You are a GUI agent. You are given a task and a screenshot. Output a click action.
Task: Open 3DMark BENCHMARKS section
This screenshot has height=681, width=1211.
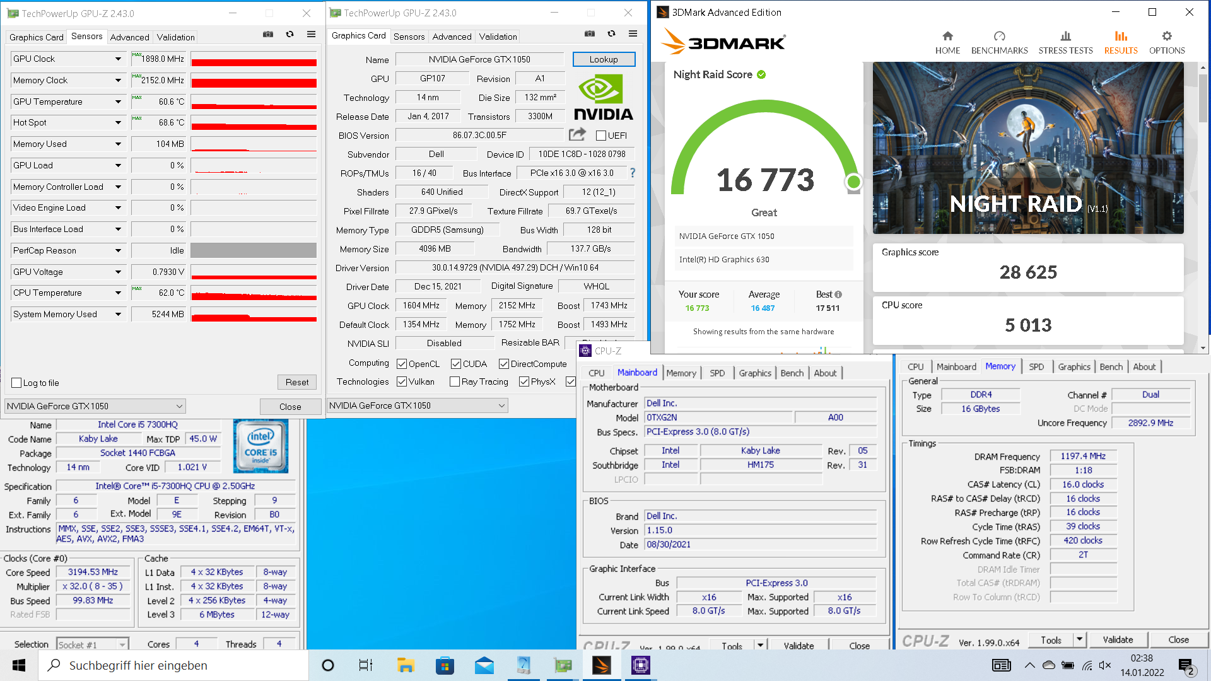999,43
